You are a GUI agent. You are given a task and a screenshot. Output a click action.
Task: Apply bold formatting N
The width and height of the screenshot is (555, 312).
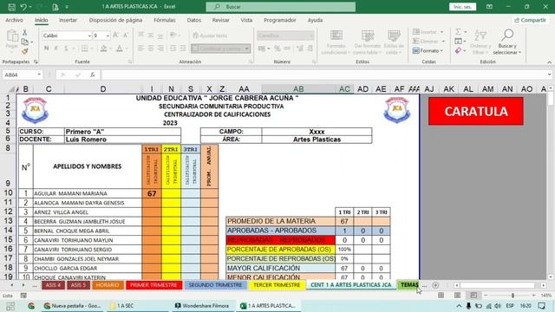(x=46, y=49)
